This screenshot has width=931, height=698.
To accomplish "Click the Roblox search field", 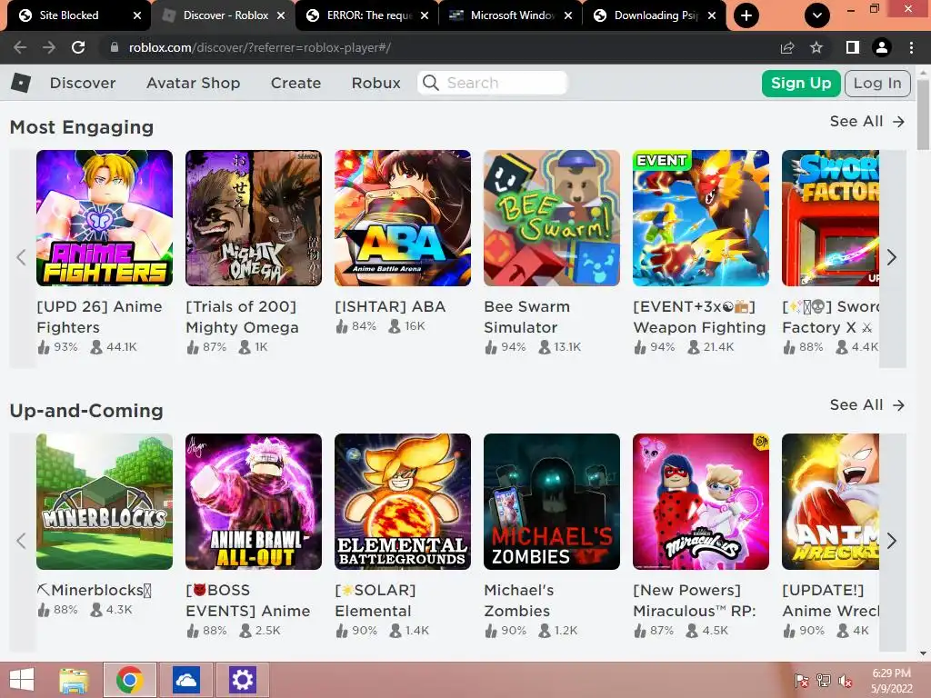I will pyautogui.click(x=492, y=83).
